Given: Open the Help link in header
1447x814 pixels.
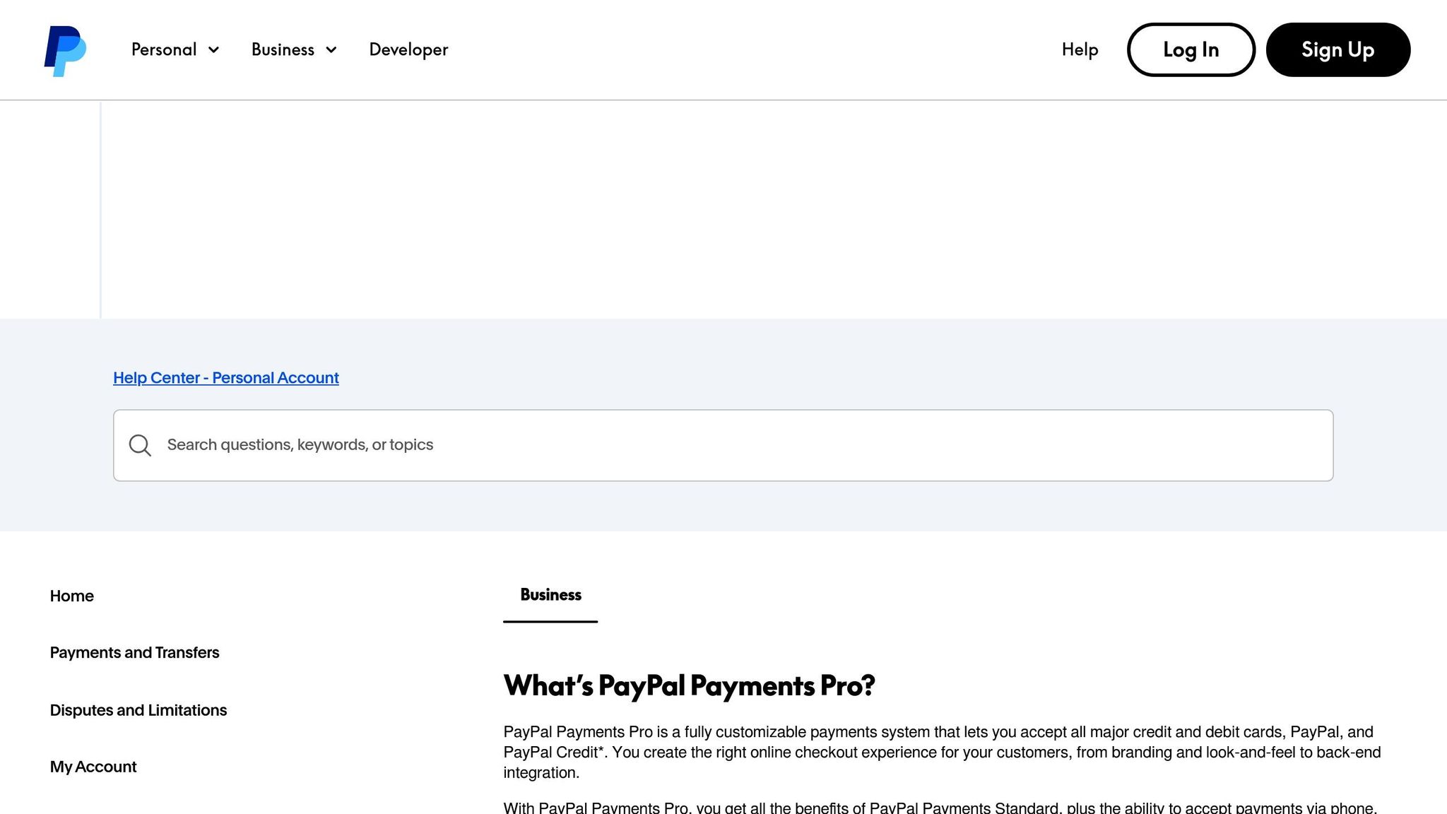Looking at the screenshot, I should (1080, 49).
